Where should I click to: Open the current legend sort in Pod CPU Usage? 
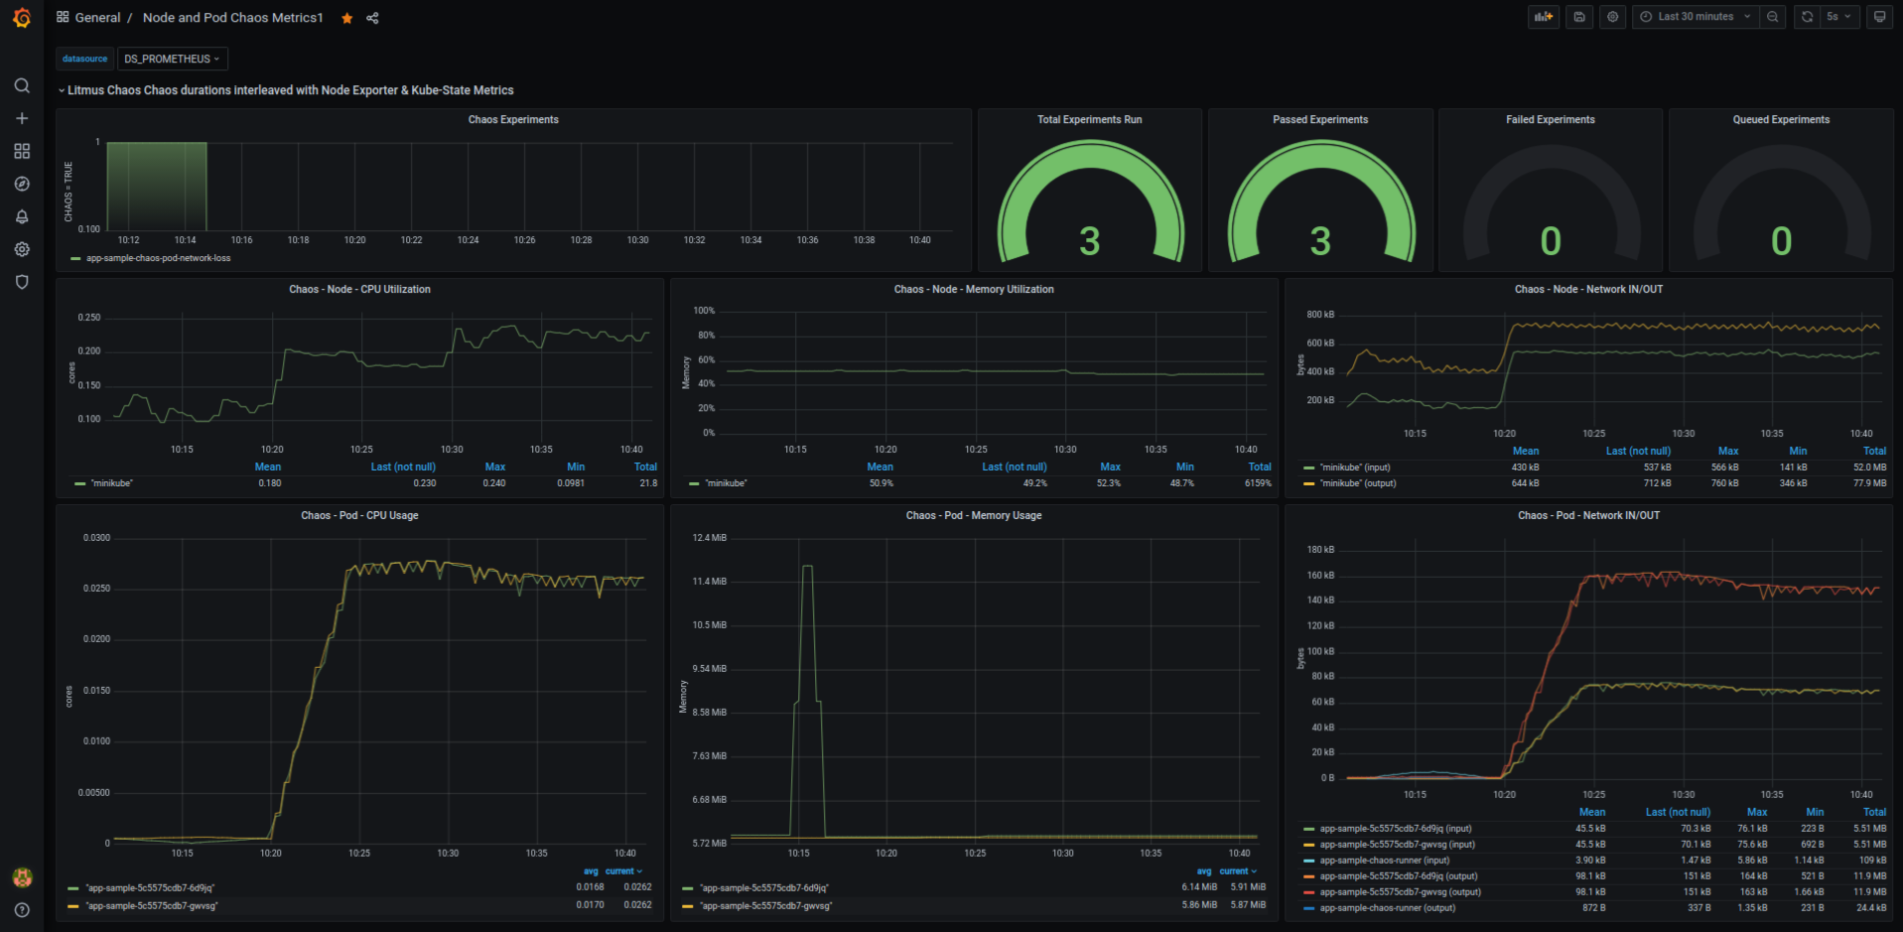pos(623,871)
